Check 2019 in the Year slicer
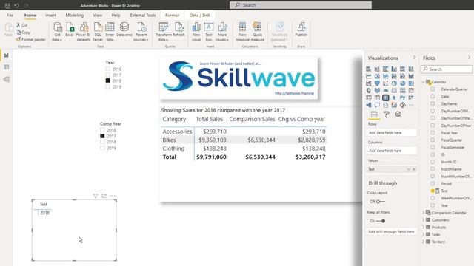The width and height of the screenshot is (474, 266). point(108,87)
